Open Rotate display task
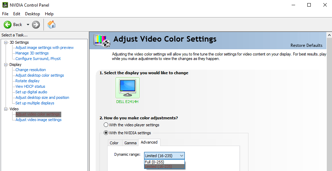 [27, 81]
